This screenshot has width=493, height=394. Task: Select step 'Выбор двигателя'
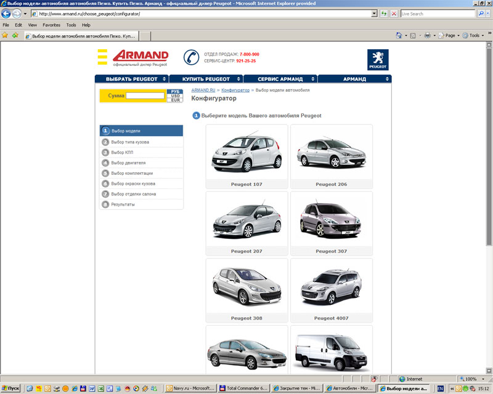click(x=142, y=163)
